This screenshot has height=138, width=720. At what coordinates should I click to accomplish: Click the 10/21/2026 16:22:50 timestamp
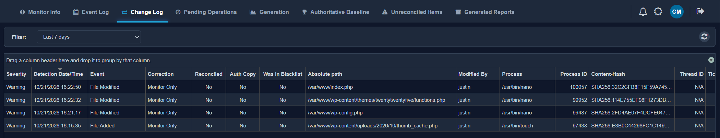coord(57,87)
